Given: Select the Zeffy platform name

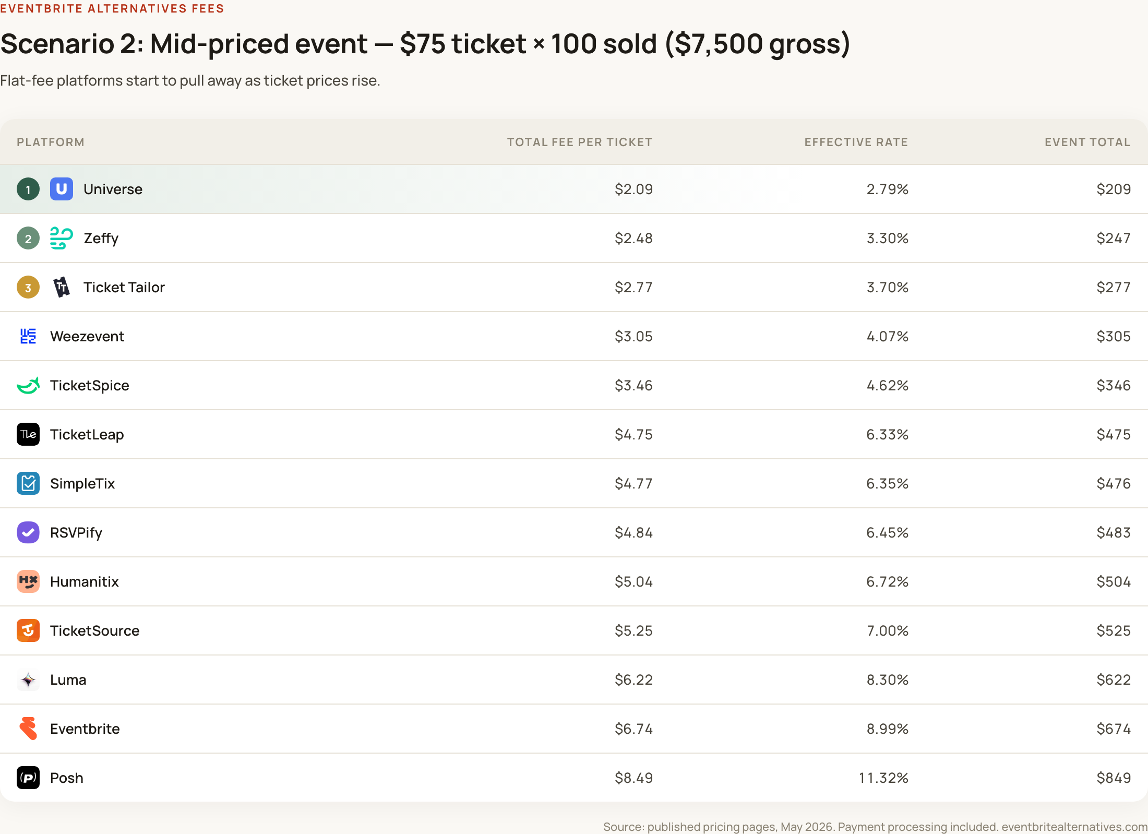Looking at the screenshot, I should 101,239.
